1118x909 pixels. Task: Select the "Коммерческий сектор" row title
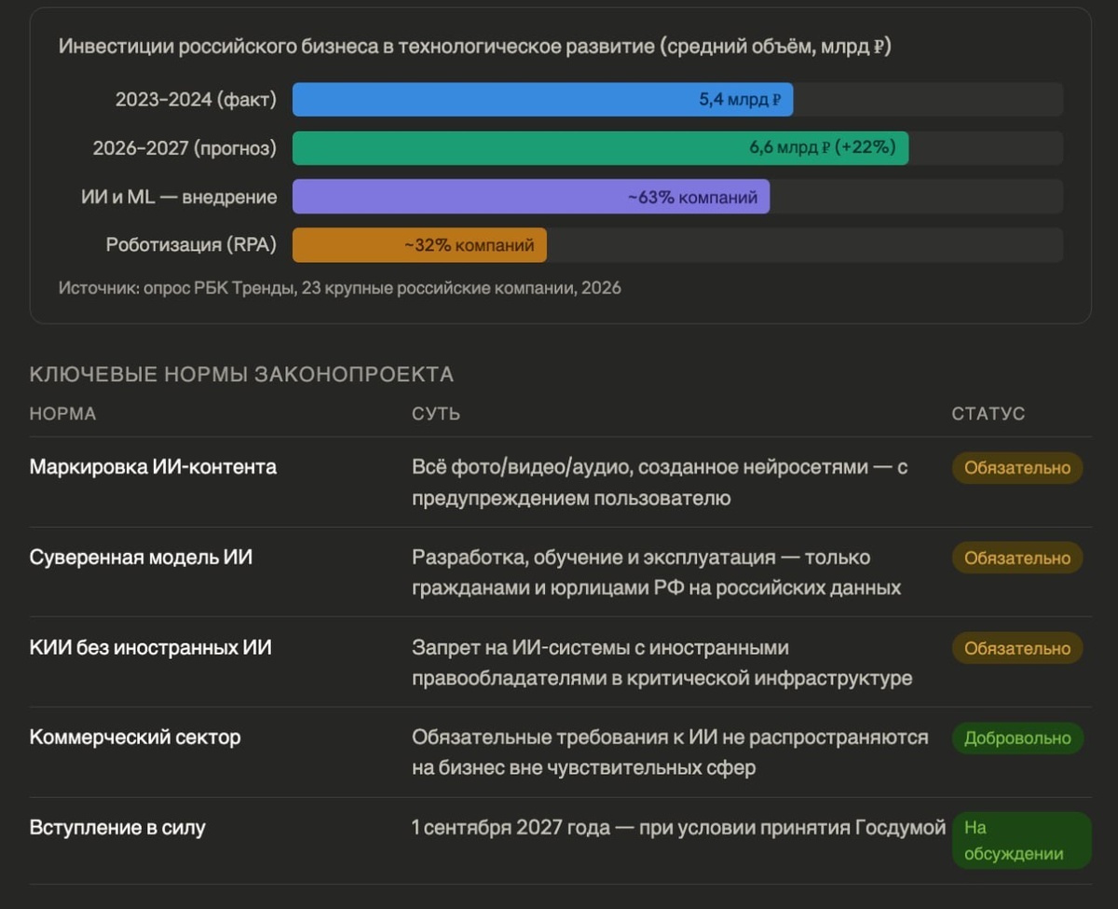(135, 737)
